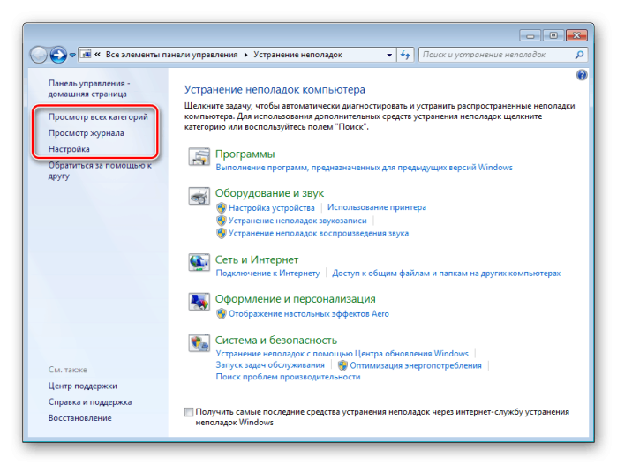Click the address bar refresh button
This screenshot has height=465, width=617.
pos(405,55)
